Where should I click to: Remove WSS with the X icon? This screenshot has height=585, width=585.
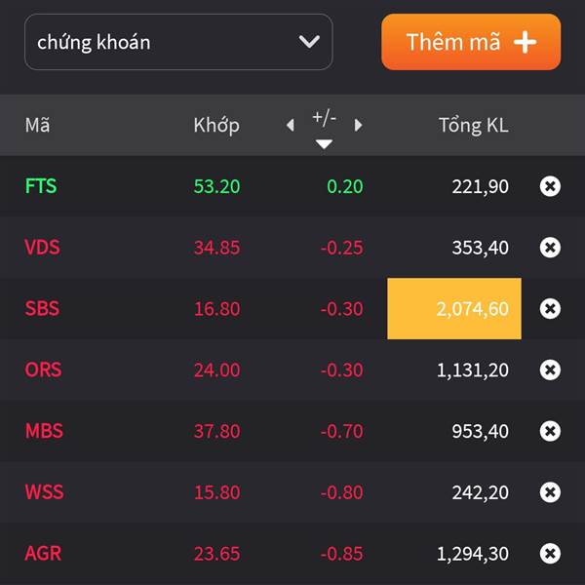coord(550,492)
